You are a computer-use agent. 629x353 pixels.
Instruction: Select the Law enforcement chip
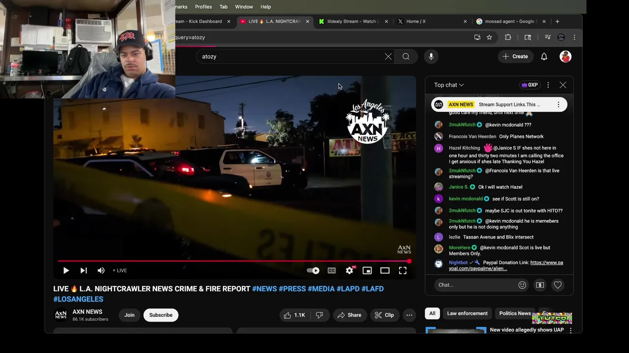click(x=467, y=313)
